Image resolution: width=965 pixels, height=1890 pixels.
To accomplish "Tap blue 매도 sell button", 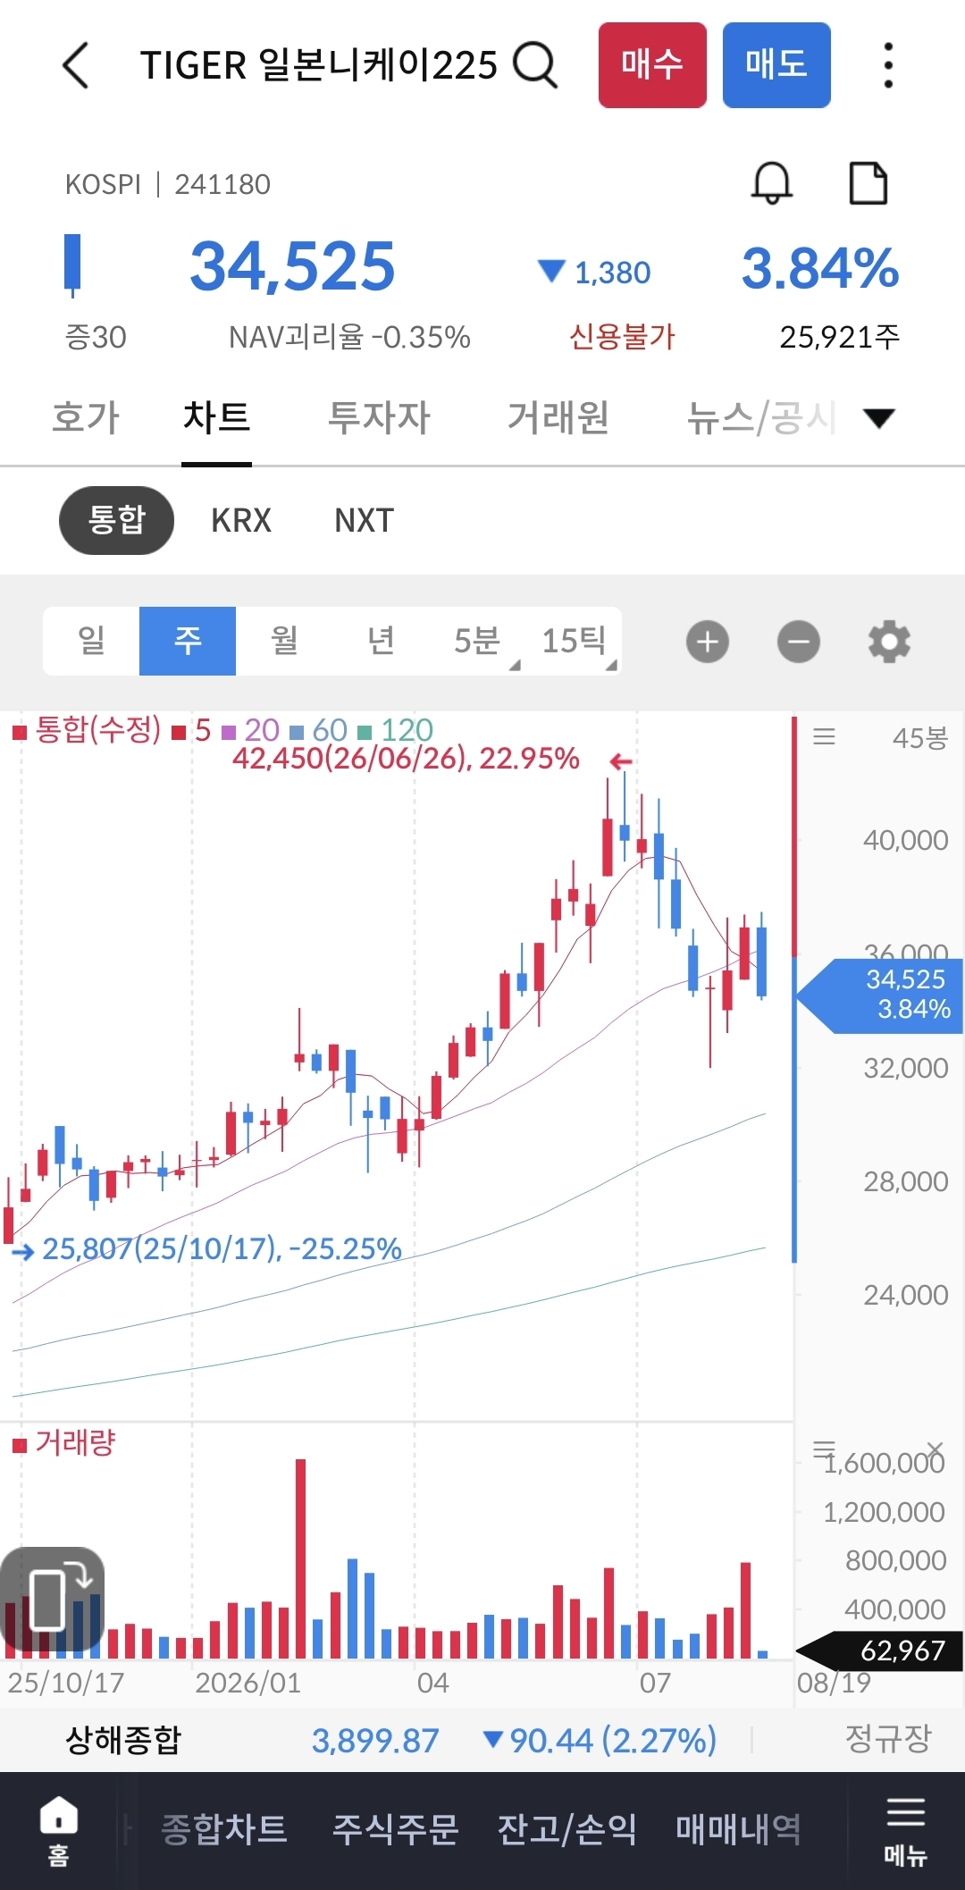I will 776,65.
